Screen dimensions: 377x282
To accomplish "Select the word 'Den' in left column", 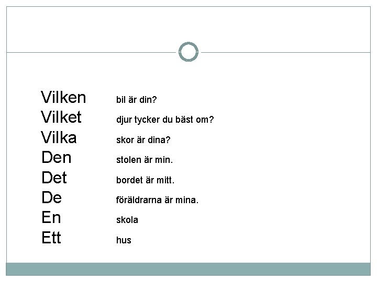I will click(56, 158).
